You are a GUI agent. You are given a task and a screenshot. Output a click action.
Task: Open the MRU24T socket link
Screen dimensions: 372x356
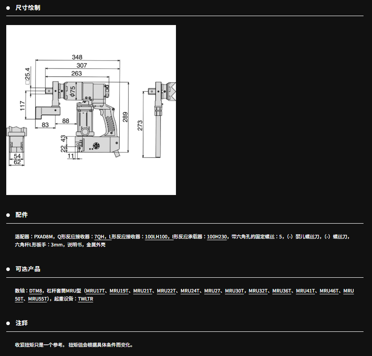click(190, 291)
